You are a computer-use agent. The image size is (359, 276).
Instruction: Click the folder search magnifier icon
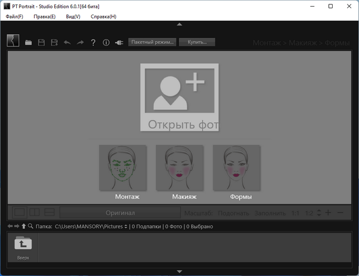click(30, 226)
